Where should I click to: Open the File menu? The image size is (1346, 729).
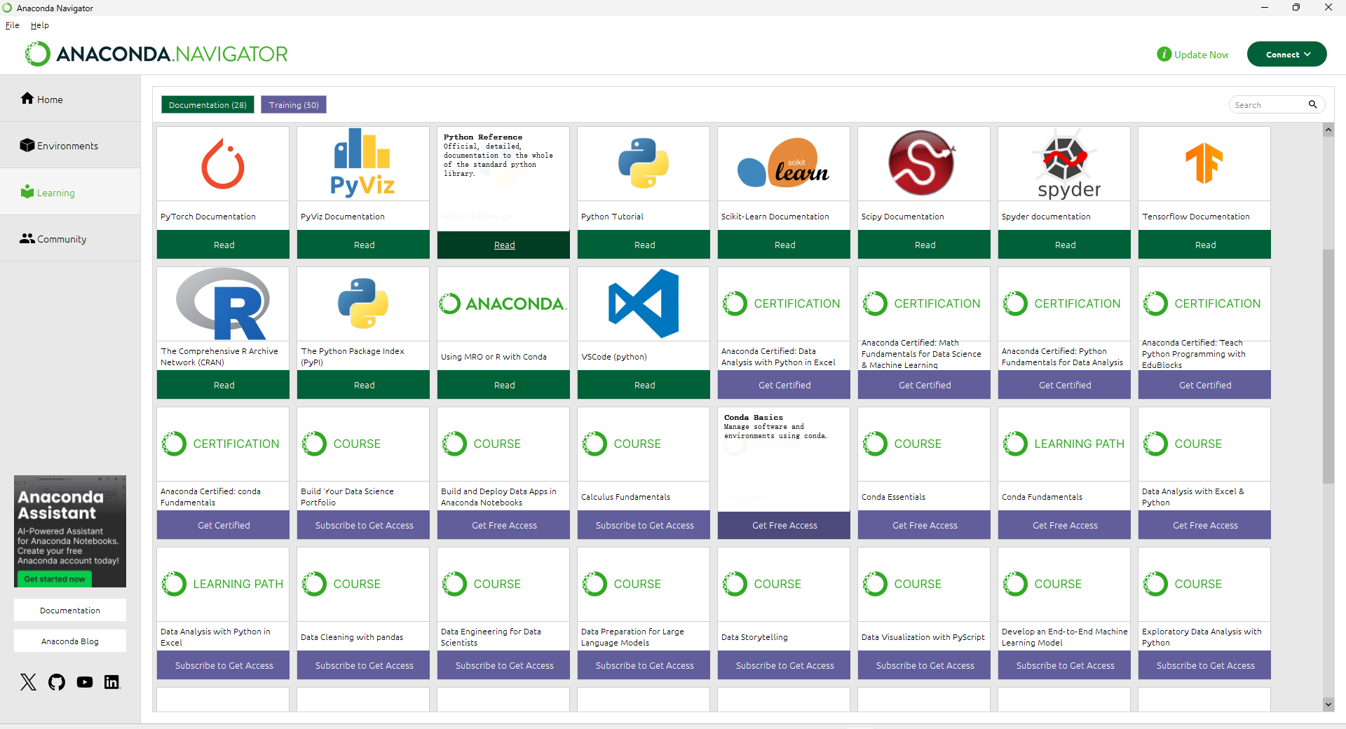tap(13, 25)
